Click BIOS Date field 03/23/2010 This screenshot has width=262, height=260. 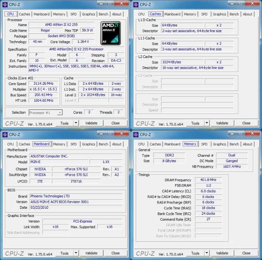[76, 208]
